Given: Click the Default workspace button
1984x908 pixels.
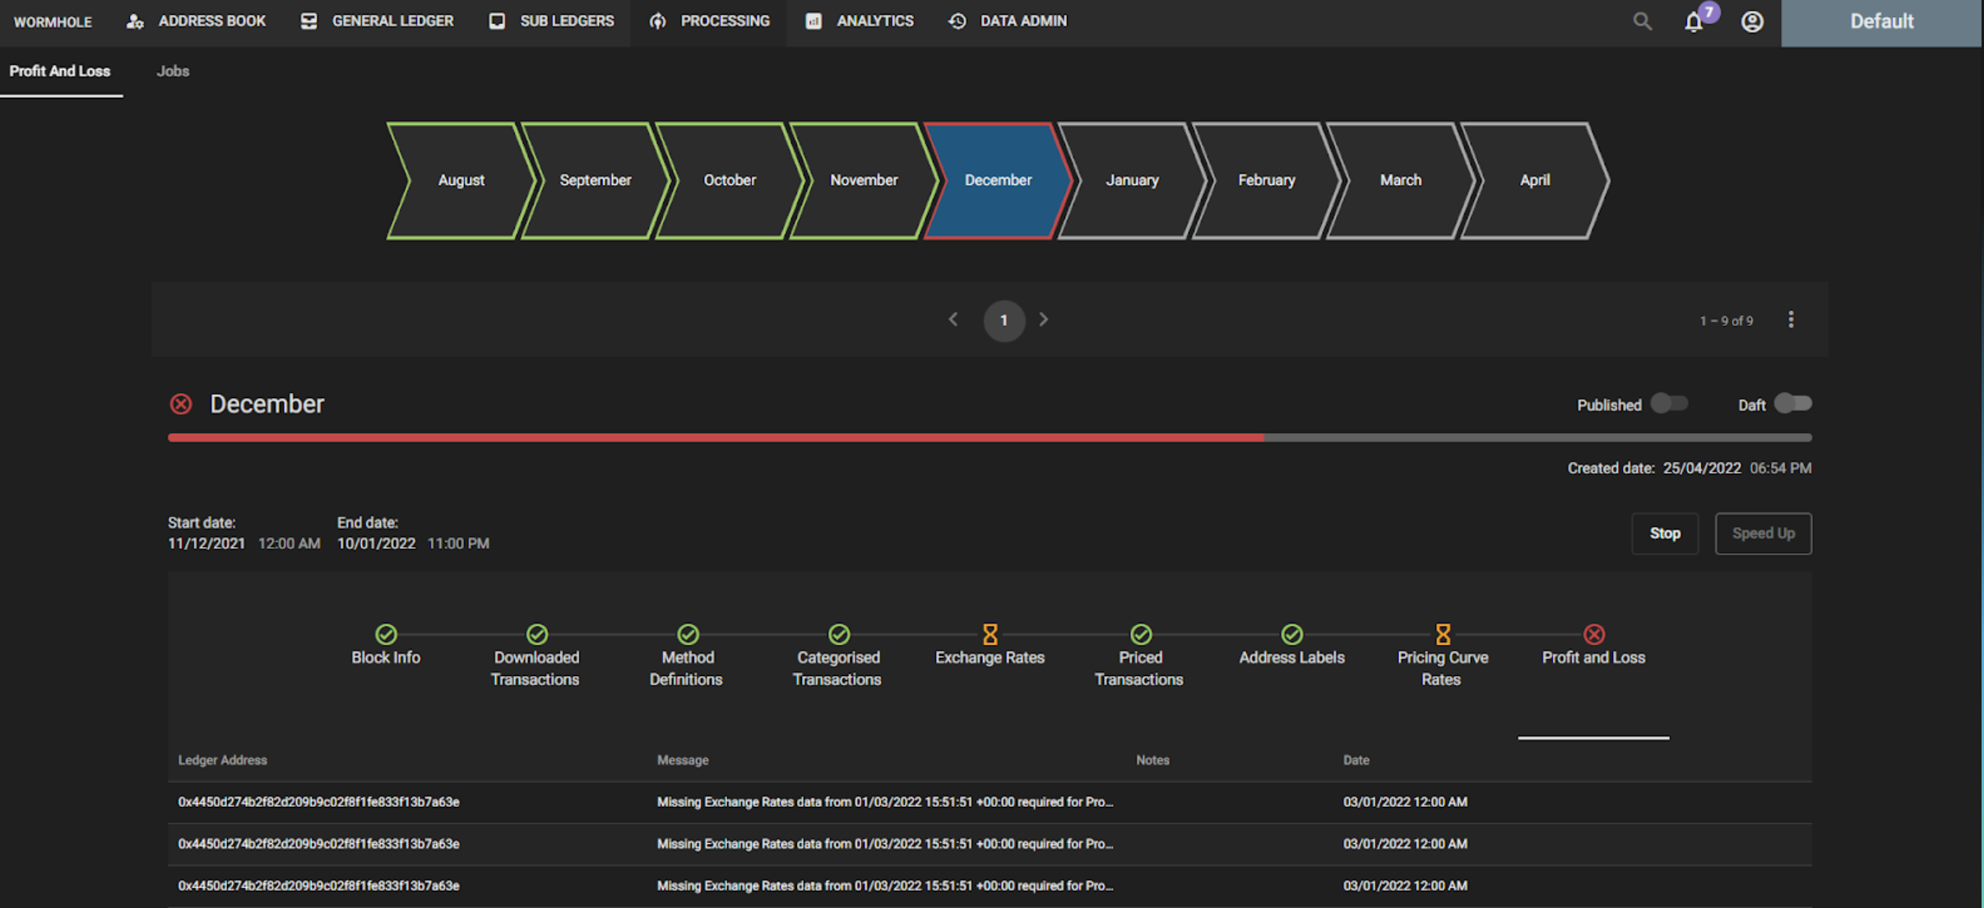Looking at the screenshot, I should (x=1882, y=22).
